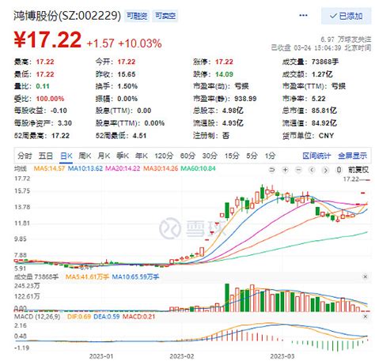
Task: Reset chart view with the undo arrow icon
Action: point(271,170)
